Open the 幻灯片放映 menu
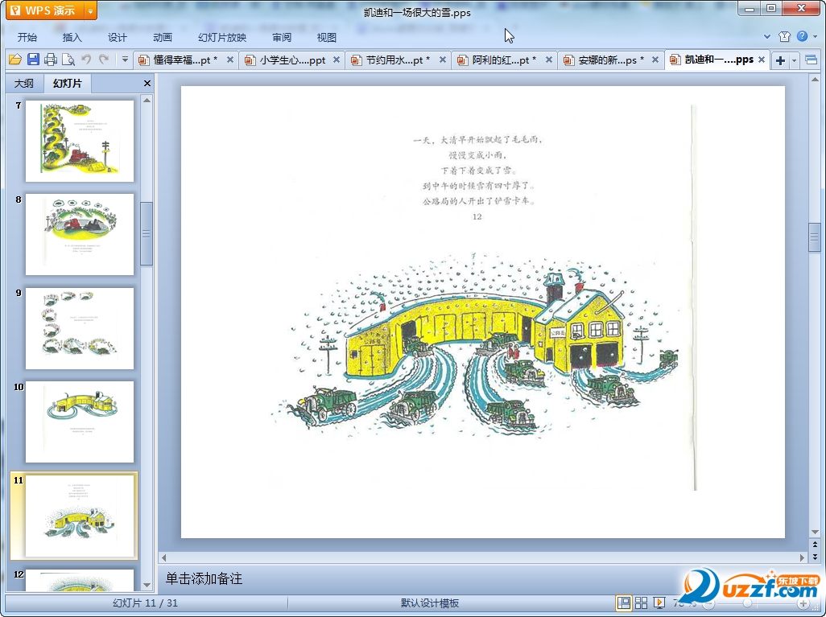The width and height of the screenshot is (826, 617). pos(222,37)
